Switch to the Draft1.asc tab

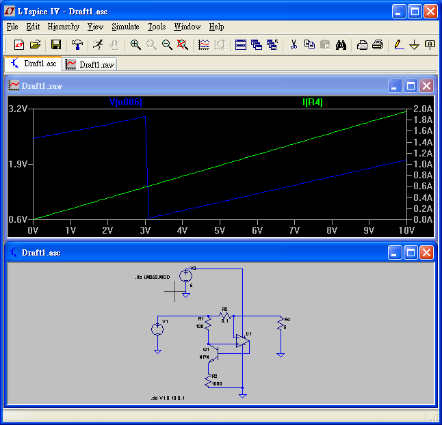pos(34,64)
